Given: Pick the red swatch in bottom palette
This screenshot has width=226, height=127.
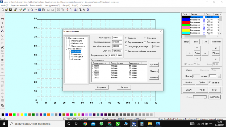Looking at the screenshot, I should (x=10, y=115).
